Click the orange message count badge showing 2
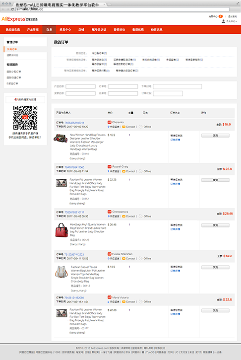This screenshot has width=241, height=360. pos(221,16)
